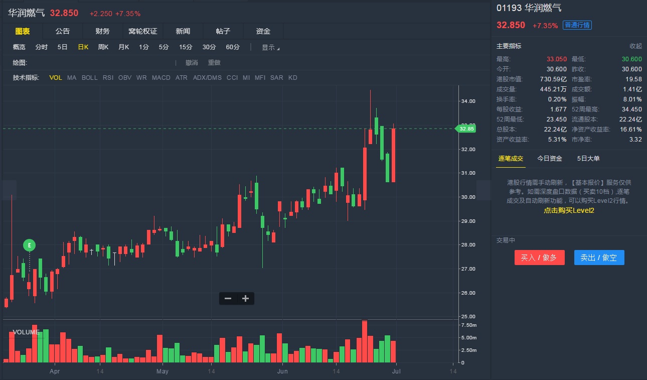Zoom in the chart with plus icon
This screenshot has width=647, height=380.
click(x=245, y=299)
